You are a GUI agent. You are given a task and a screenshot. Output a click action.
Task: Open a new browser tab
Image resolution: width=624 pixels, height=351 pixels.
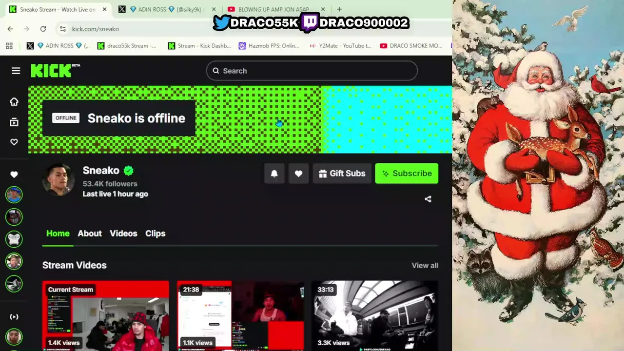click(x=339, y=9)
